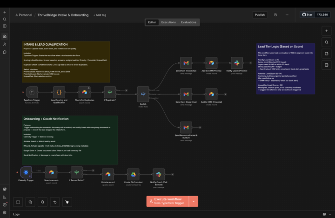Click the Lead Tier Logic sticky note
335x218 pixels.
[286, 69]
